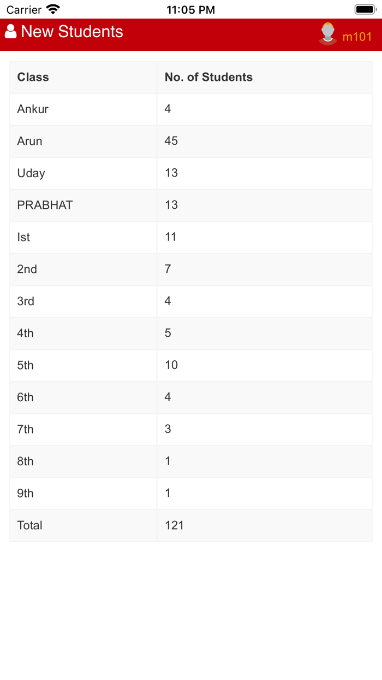
Task: Select the 2nd class cell
Action: click(x=27, y=269)
